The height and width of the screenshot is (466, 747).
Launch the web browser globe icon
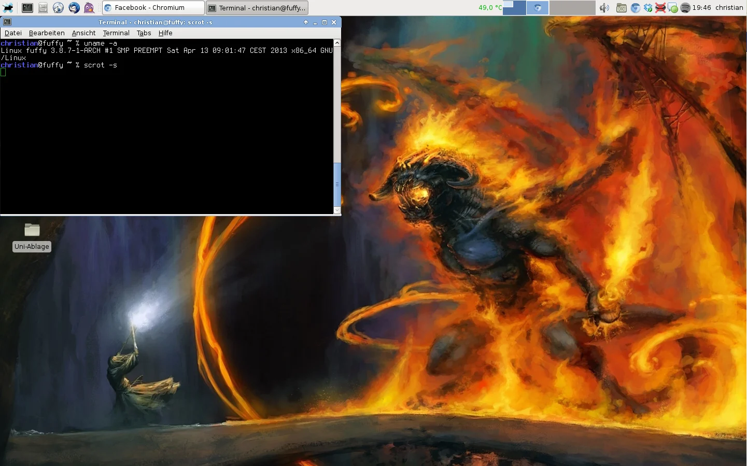[58, 8]
